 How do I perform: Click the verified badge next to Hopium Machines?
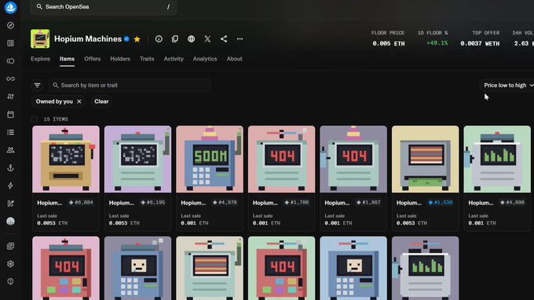pyautogui.click(x=126, y=39)
